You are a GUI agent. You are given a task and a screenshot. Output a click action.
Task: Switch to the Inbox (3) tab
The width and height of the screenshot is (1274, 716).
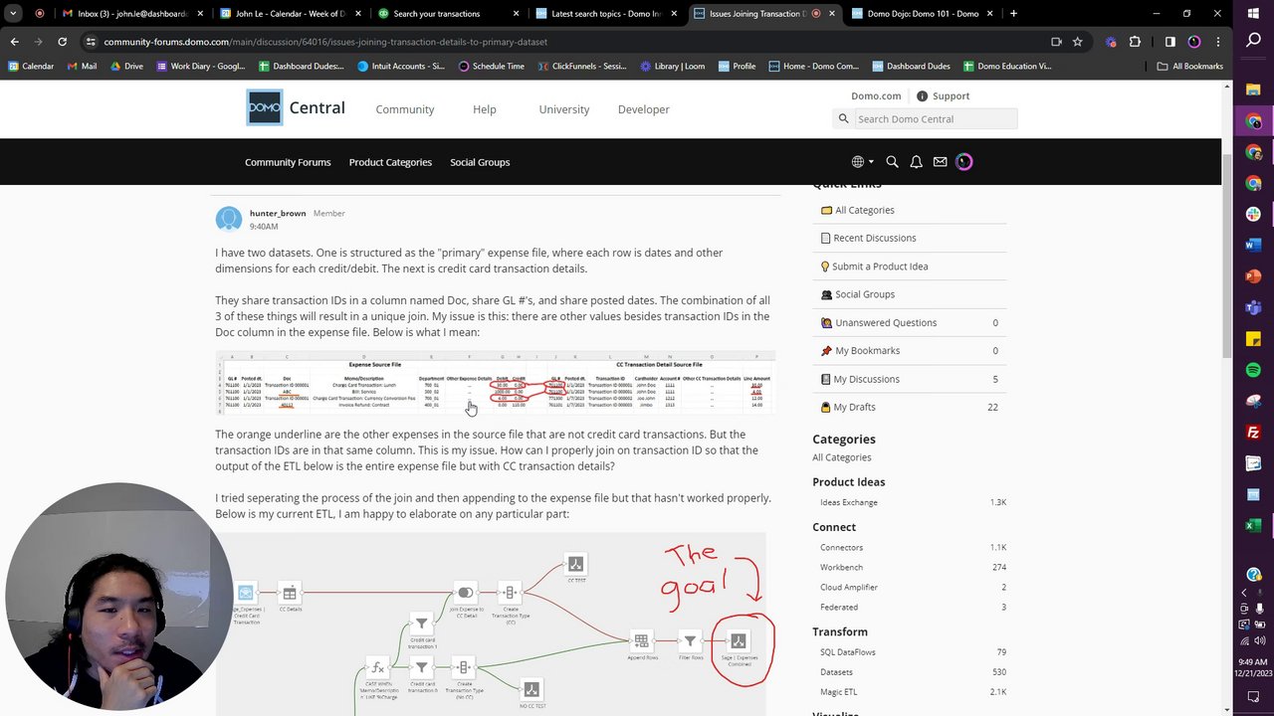click(132, 14)
